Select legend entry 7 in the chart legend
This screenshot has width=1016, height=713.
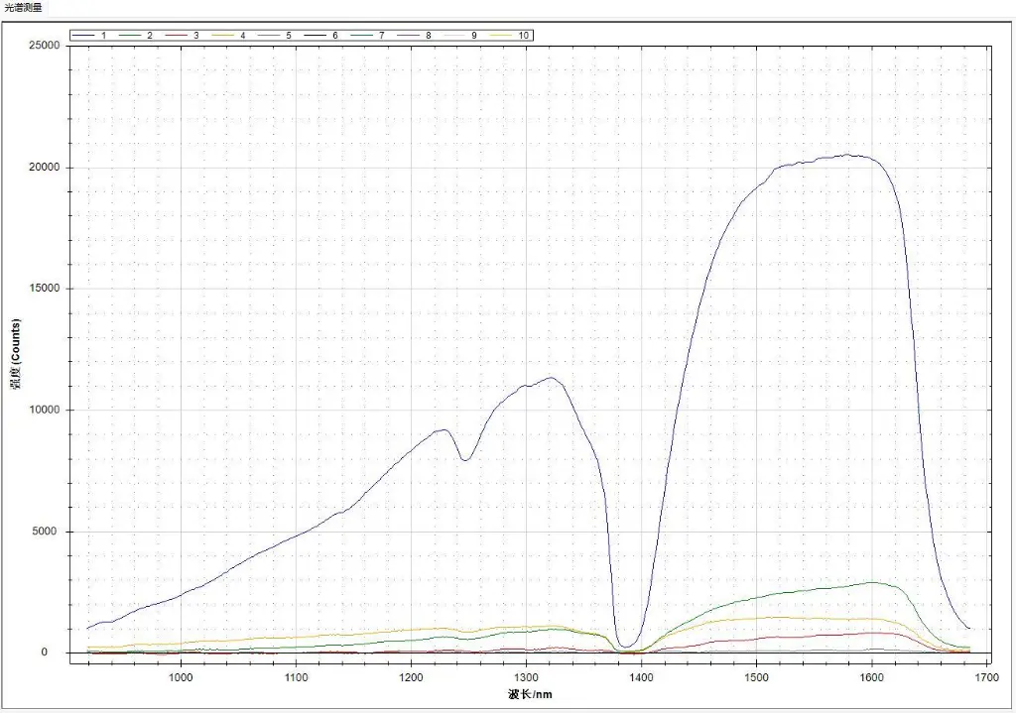[x=368, y=36]
